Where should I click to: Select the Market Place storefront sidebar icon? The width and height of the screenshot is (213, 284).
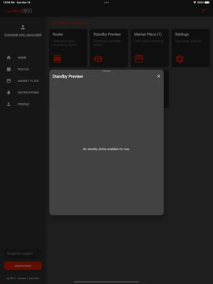[x=9, y=81]
